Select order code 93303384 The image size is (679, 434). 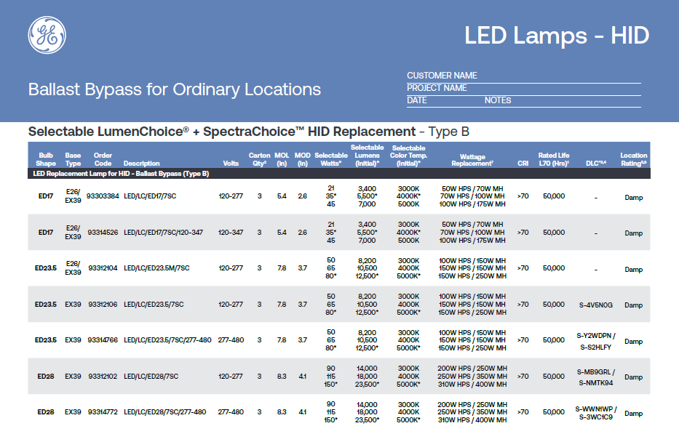pyautogui.click(x=103, y=196)
